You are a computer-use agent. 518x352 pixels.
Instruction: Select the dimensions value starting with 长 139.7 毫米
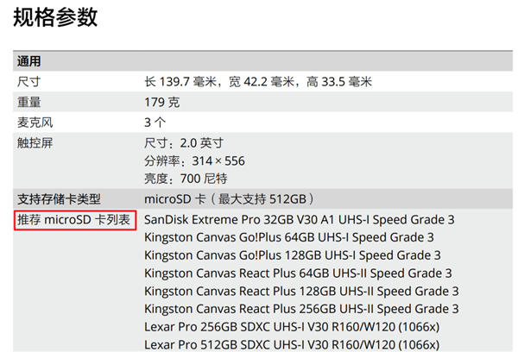click(x=258, y=82)
